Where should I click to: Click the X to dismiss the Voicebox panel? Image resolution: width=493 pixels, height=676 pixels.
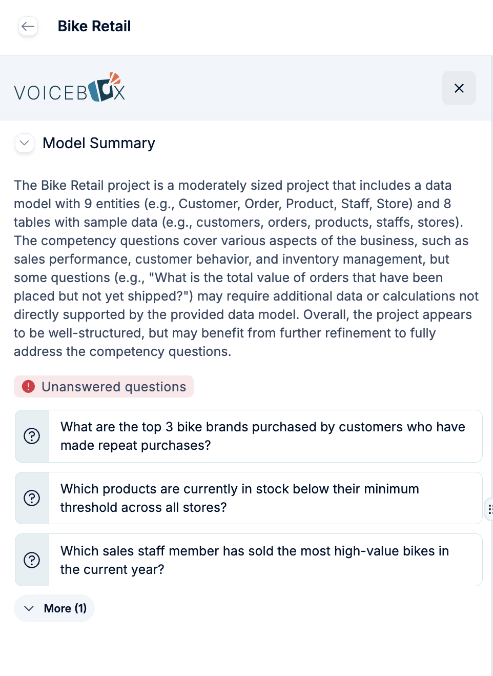(459, 88)
